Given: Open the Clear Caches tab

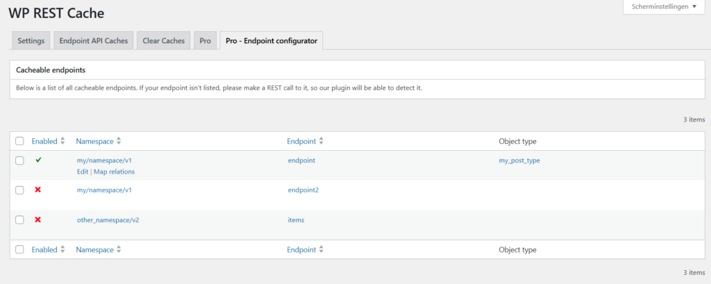Looking at the screenshot, I should tap(164, 40).
